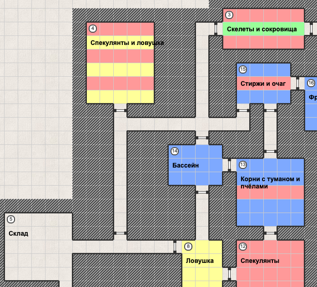This screenshot has width=317, height=287.
Task: Click the 'Склад' room label
Action: (x=18, y=233)
